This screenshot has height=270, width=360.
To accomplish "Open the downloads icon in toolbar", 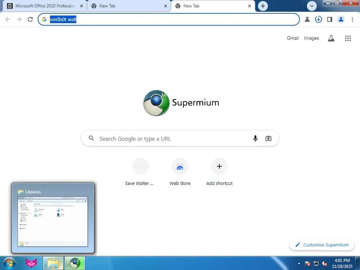I will tap(319, 20).
